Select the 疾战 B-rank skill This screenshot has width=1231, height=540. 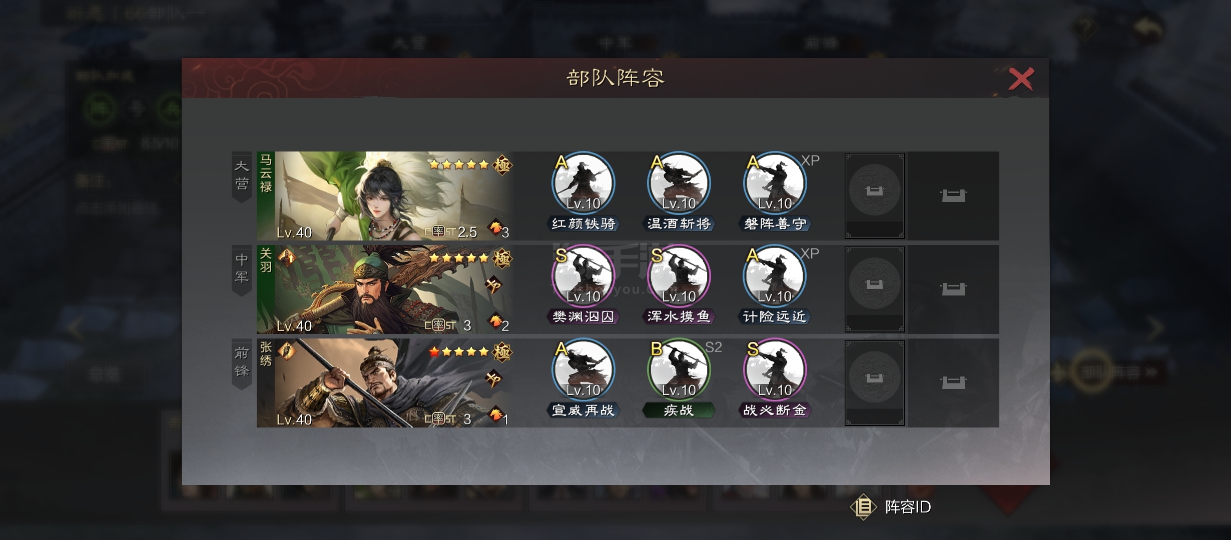(x=679, y=370)
